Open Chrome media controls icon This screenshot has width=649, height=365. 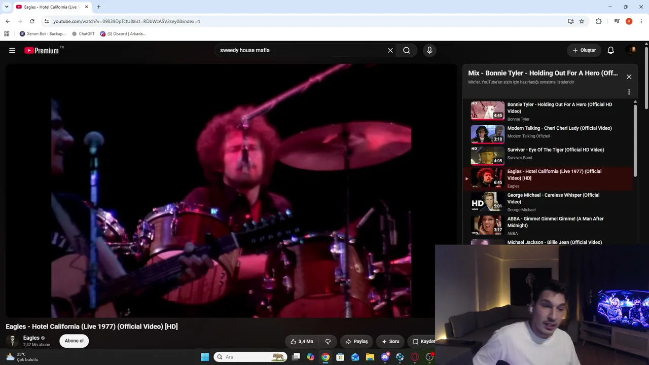[x=617, y=21]
